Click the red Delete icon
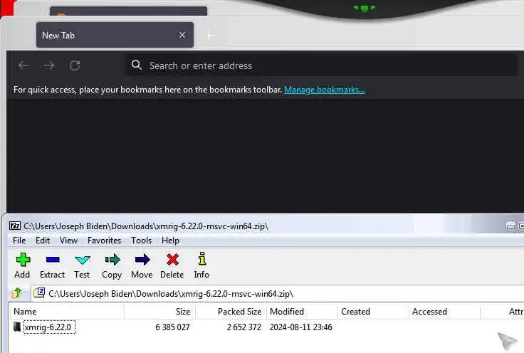 [172, 265]
